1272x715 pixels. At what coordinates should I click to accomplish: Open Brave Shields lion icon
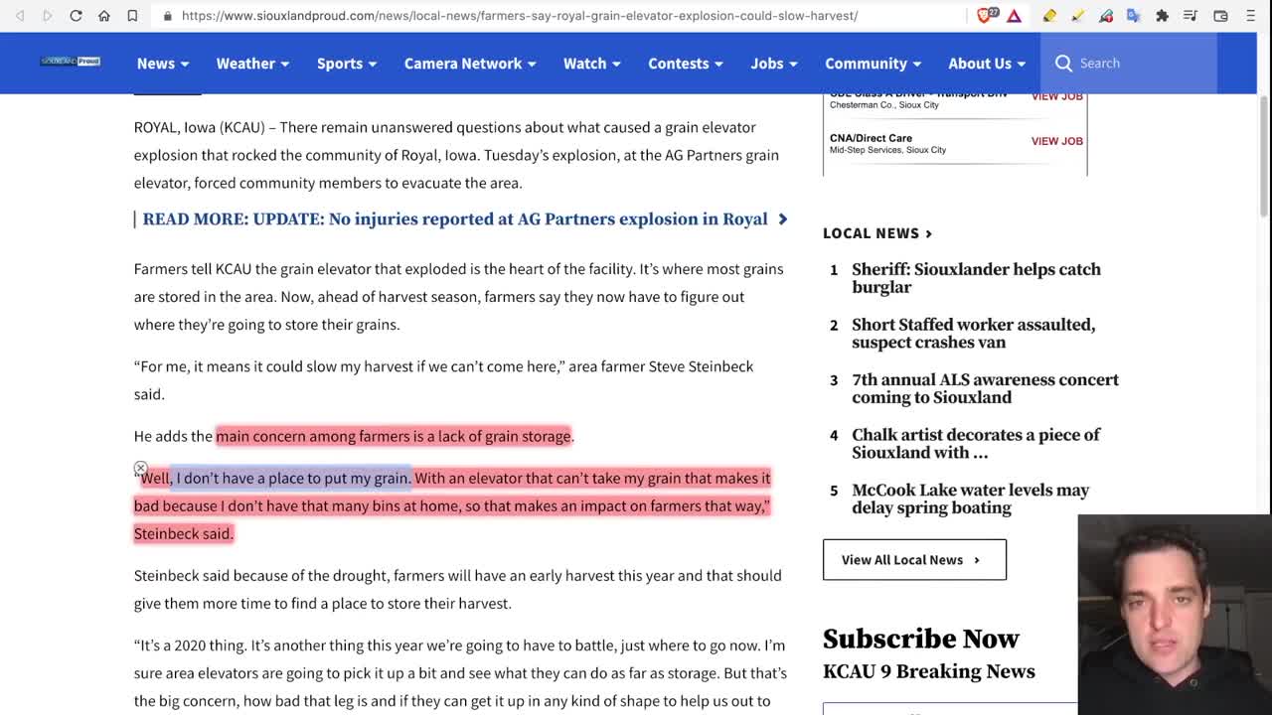[986, 16]
